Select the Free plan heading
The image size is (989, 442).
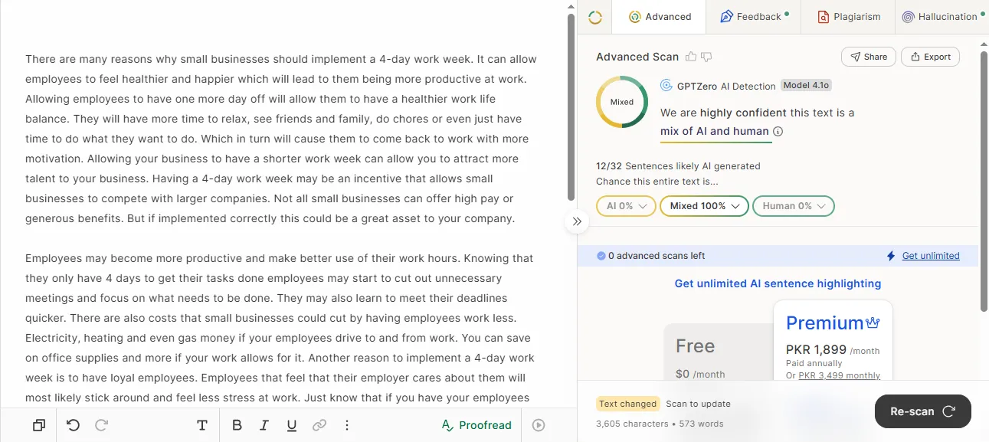(696, 346)
